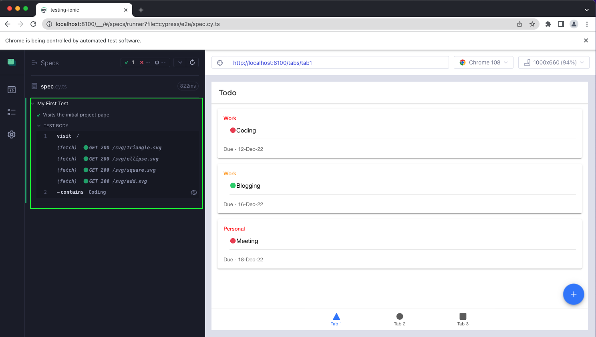Viewport: 596px width, 337px height.
Task: Select the GET 200 /svg/triangle.svg fetch row
Action: pos(118,148)
